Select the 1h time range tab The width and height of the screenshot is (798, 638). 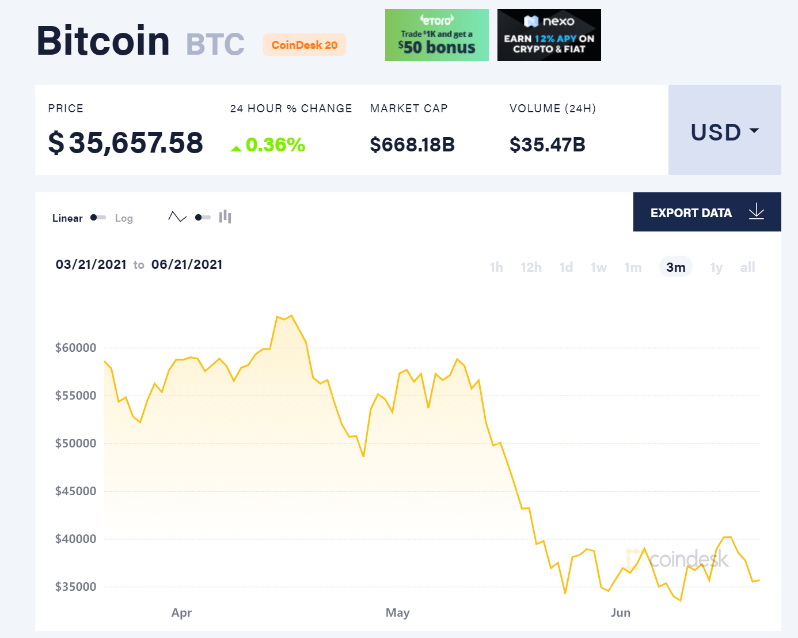496,267
